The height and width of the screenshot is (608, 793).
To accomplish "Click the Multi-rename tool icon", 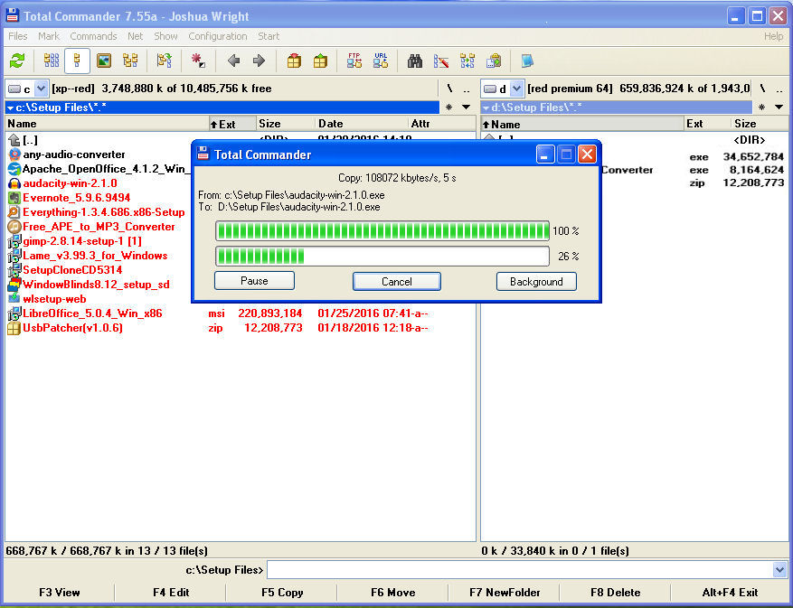I will 441,61.
